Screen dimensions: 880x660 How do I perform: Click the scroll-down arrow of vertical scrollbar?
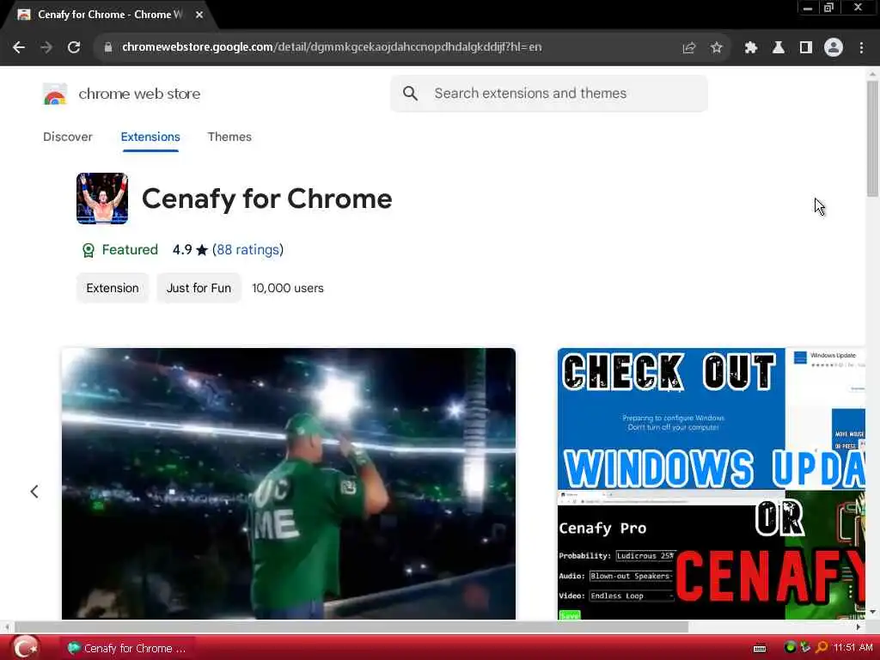(872, 612)
